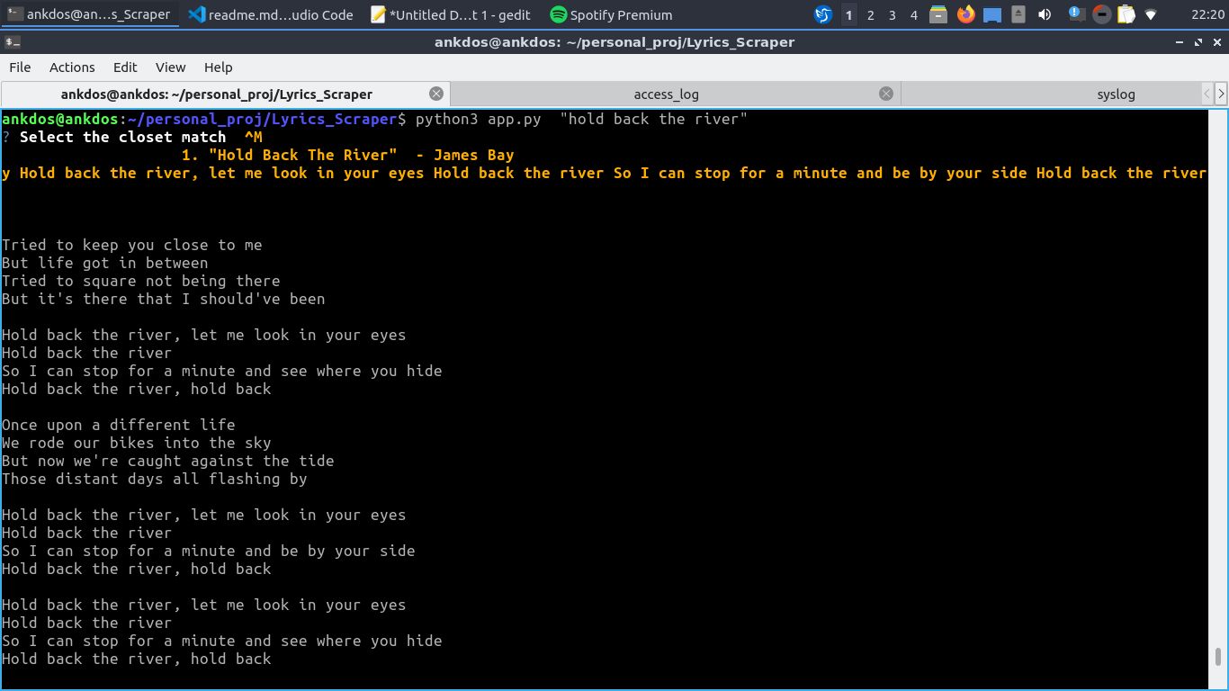Screen dimensions: 1229x691
Task: Open the File menu
Action: 20,67
